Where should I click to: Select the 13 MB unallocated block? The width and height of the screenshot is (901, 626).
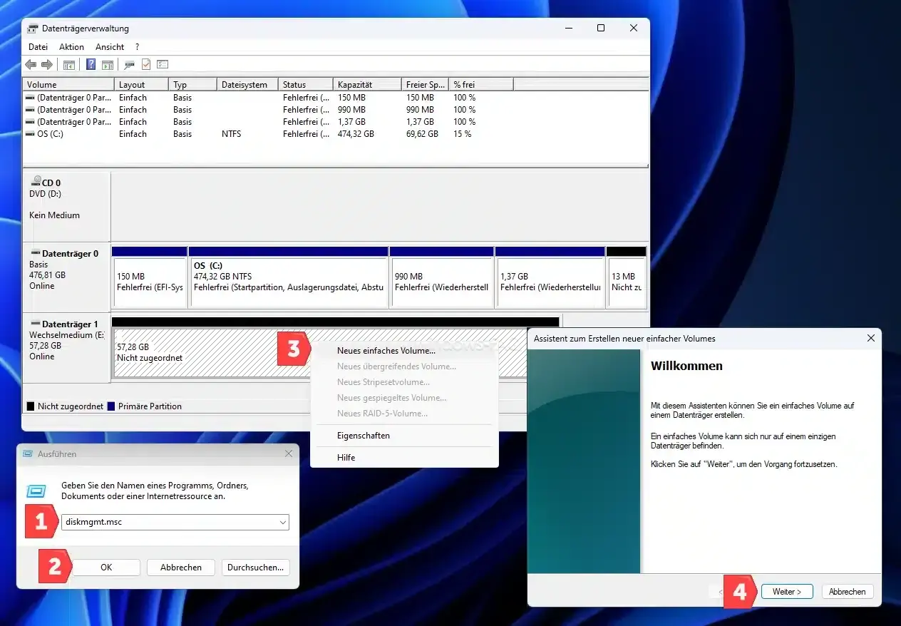tap(627, 277)
